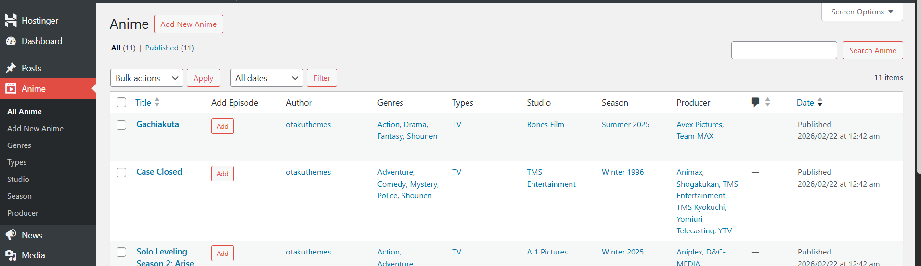Click the Date column header
The height and width of the screenshot is (266, 921).
805,102
